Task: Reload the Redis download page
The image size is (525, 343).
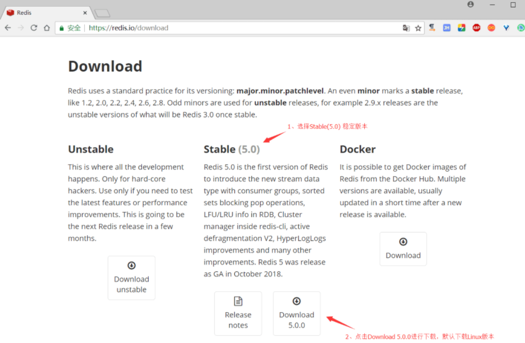Action: 34,28
